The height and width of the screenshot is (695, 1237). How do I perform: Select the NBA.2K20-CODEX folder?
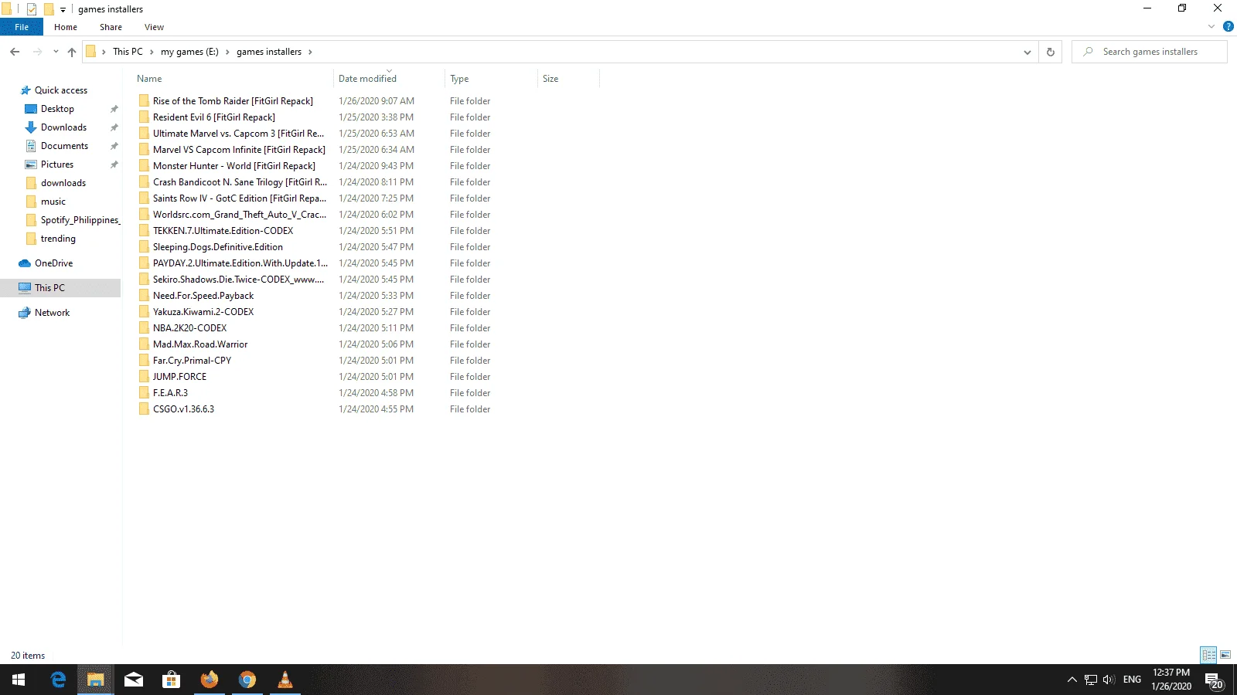pos(190,328)
